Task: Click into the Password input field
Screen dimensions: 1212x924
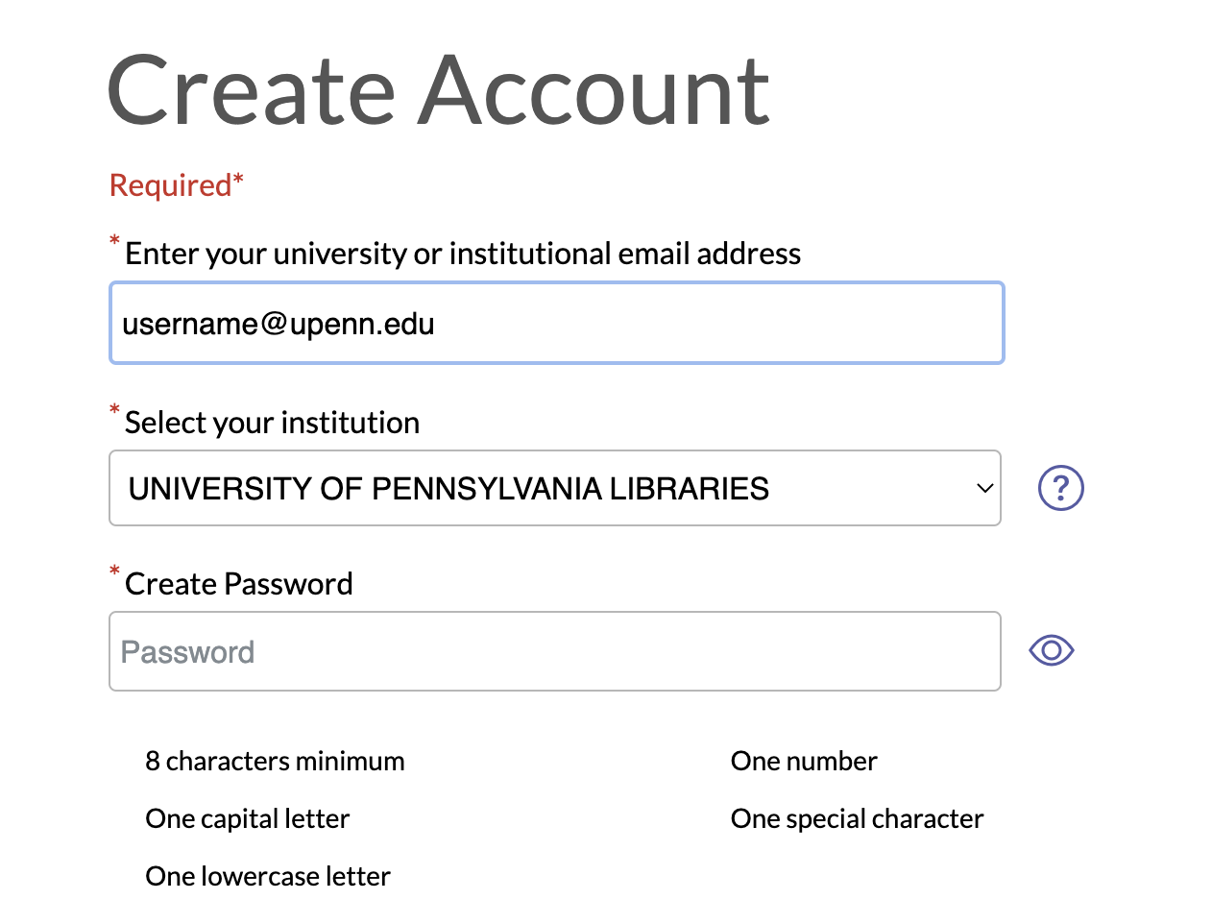Action: coord(555,651)
